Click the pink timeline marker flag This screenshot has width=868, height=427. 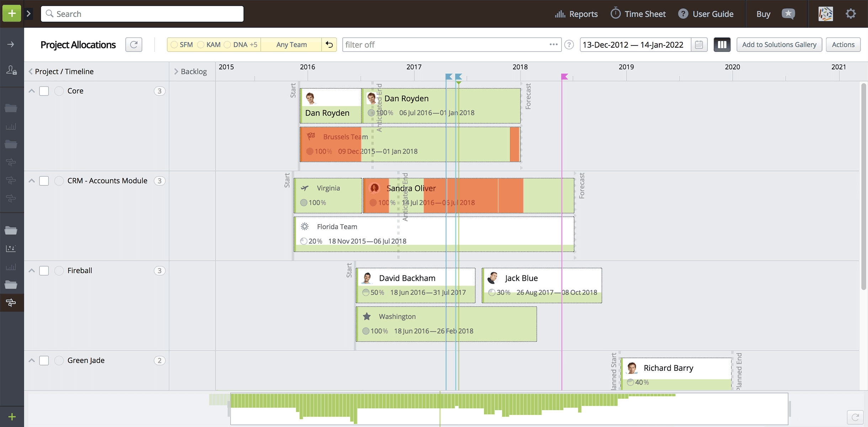[564, 77]
